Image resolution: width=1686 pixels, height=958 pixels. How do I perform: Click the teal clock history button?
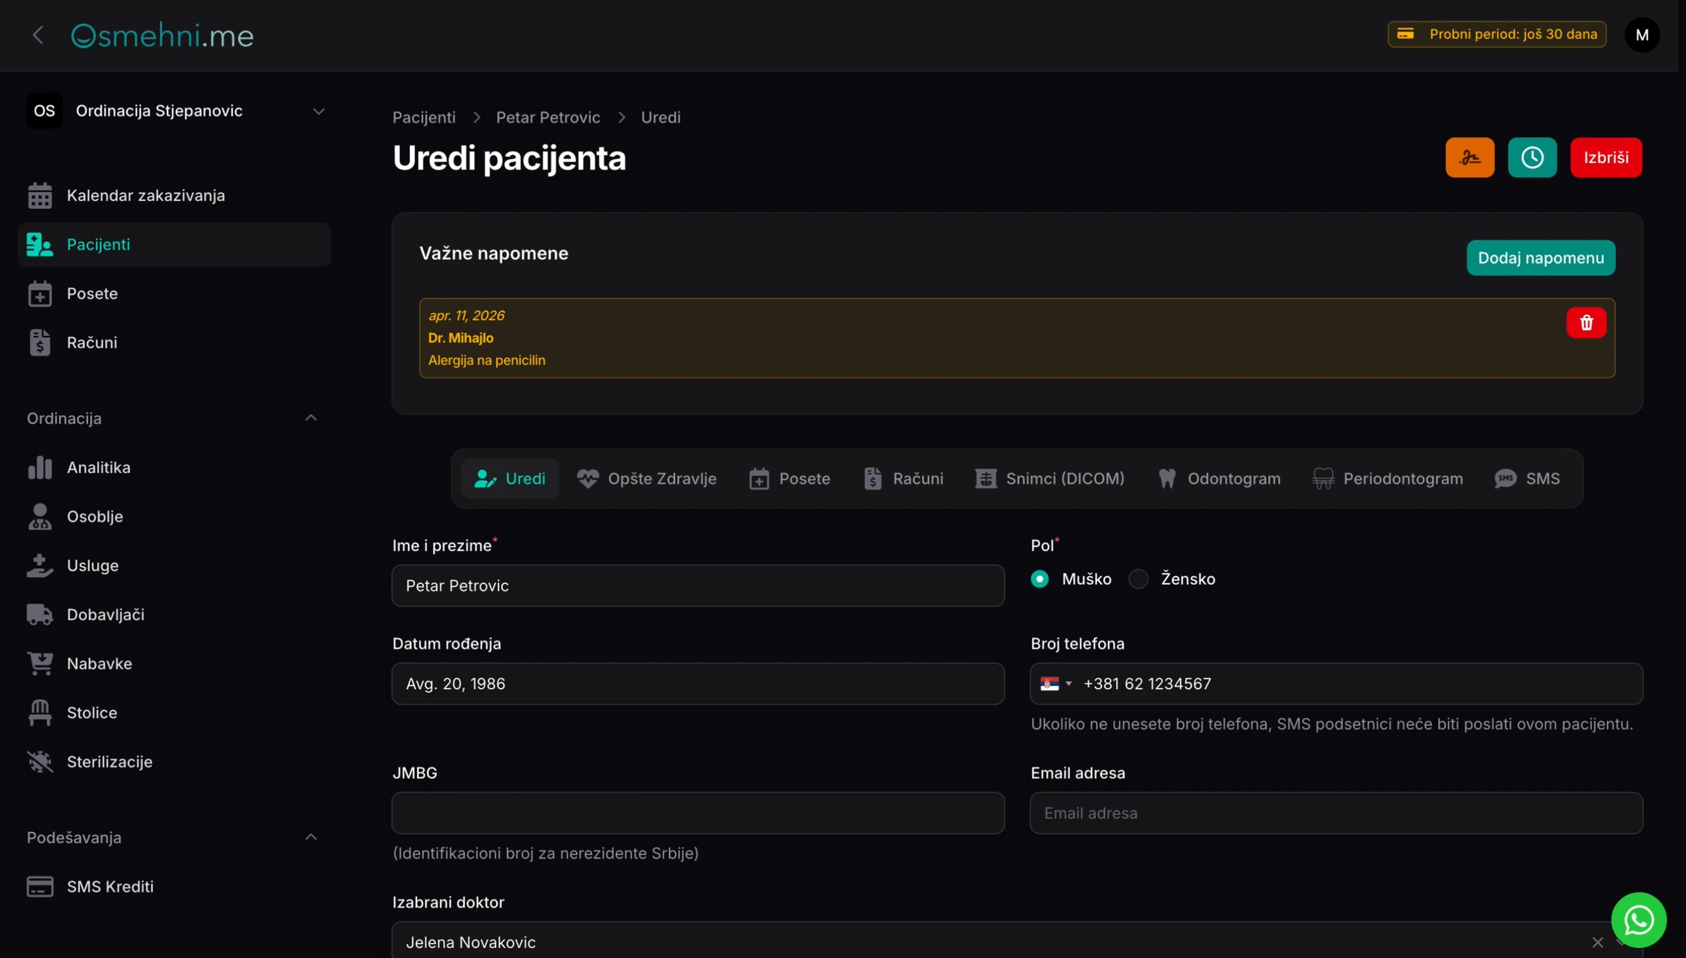coord(1532,158)
